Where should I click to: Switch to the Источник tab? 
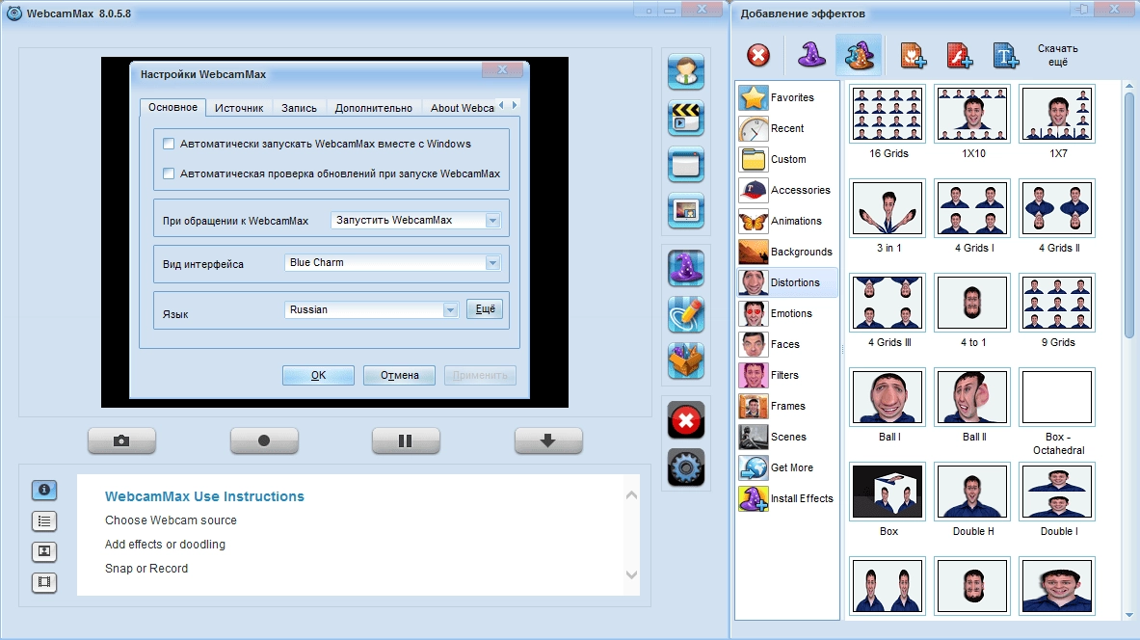[239, 108]
